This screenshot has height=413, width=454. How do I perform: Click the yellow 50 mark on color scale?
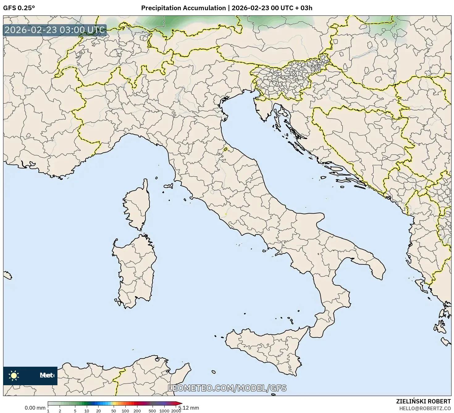coord(114,403)
